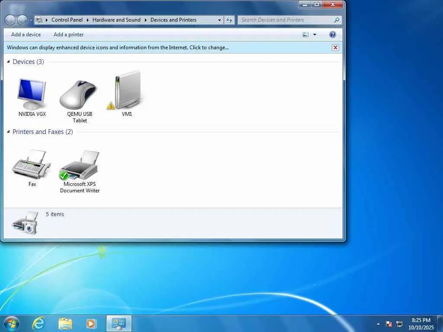Launch Internet Explorer from taskbar
This screenshot has height=332, width=443.
pyautogui.click(x=38, y=323)
